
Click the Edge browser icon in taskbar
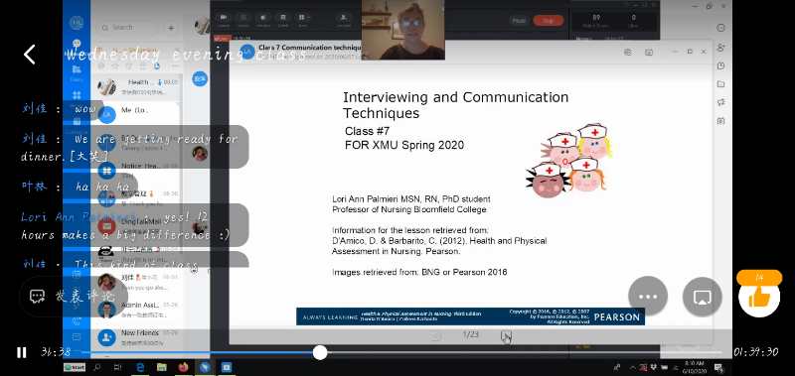140,367
